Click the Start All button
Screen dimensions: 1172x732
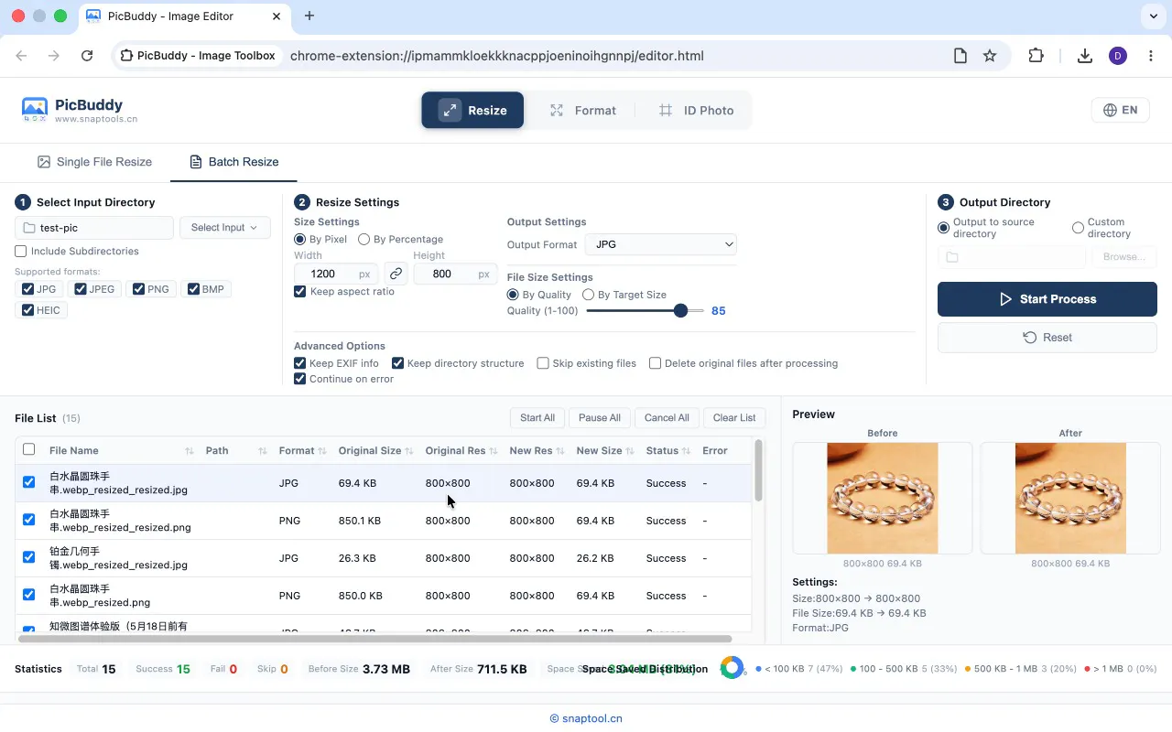(537, 418)
